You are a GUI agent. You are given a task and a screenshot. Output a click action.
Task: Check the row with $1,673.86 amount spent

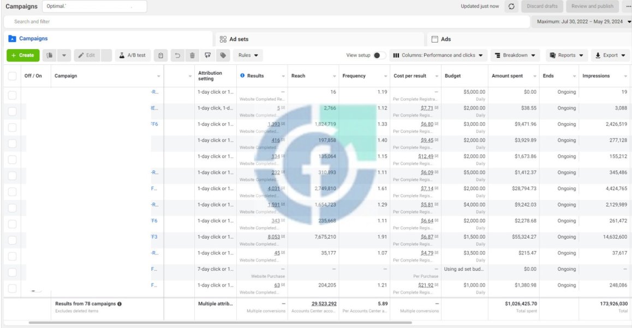[13, 160]
